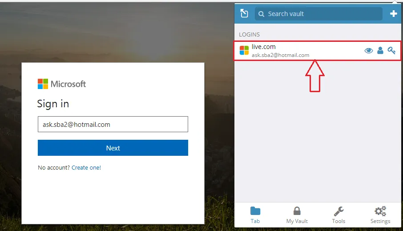Click the eye icon to view live.com item

[x=369, y=51]
